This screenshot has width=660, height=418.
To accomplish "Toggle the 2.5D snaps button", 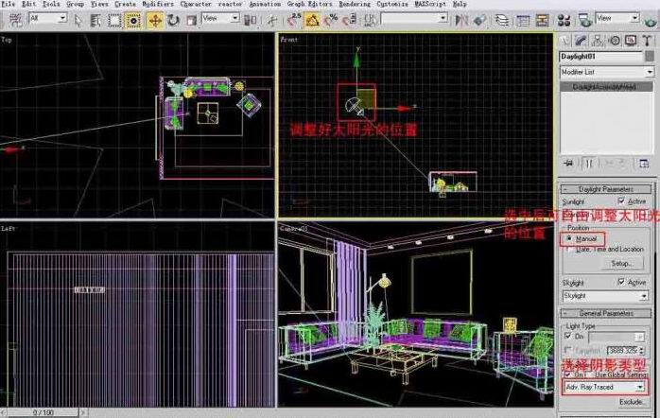I will click(x=293, y=20).
